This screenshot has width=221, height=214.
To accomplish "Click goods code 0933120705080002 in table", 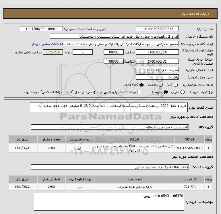I will 189,148.
